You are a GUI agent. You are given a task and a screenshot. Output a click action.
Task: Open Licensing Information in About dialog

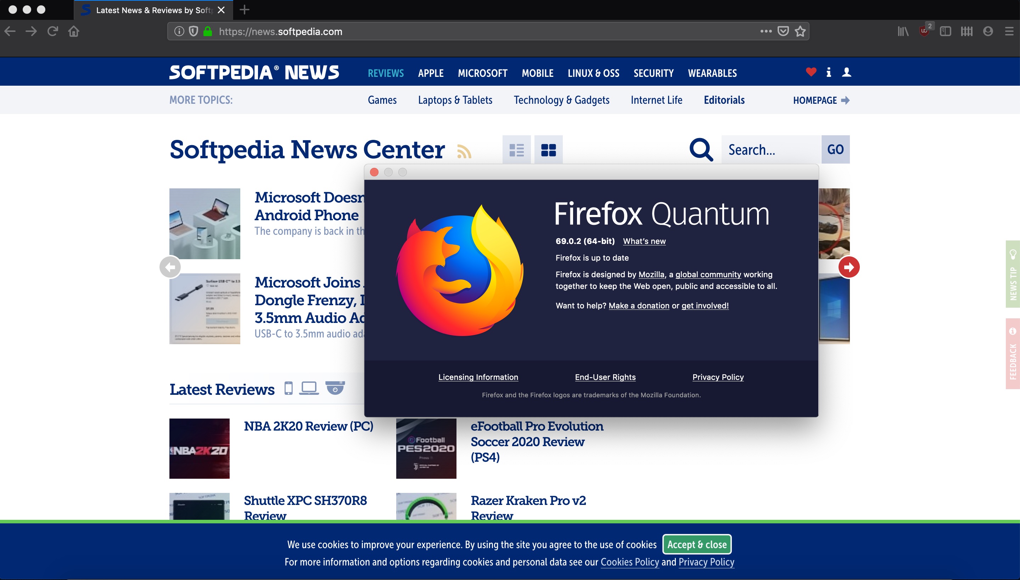[478, 377]
